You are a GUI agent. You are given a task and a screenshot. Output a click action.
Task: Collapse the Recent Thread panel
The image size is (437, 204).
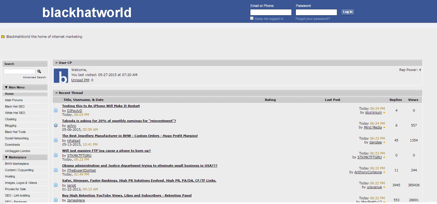click(x=56, y=93)
